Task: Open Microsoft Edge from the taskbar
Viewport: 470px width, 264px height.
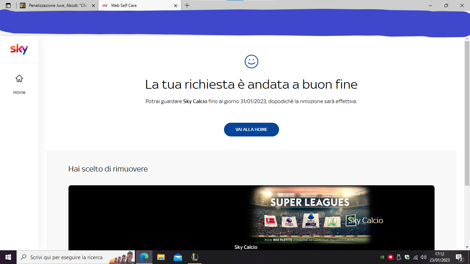Action: (x=144, y=257)
